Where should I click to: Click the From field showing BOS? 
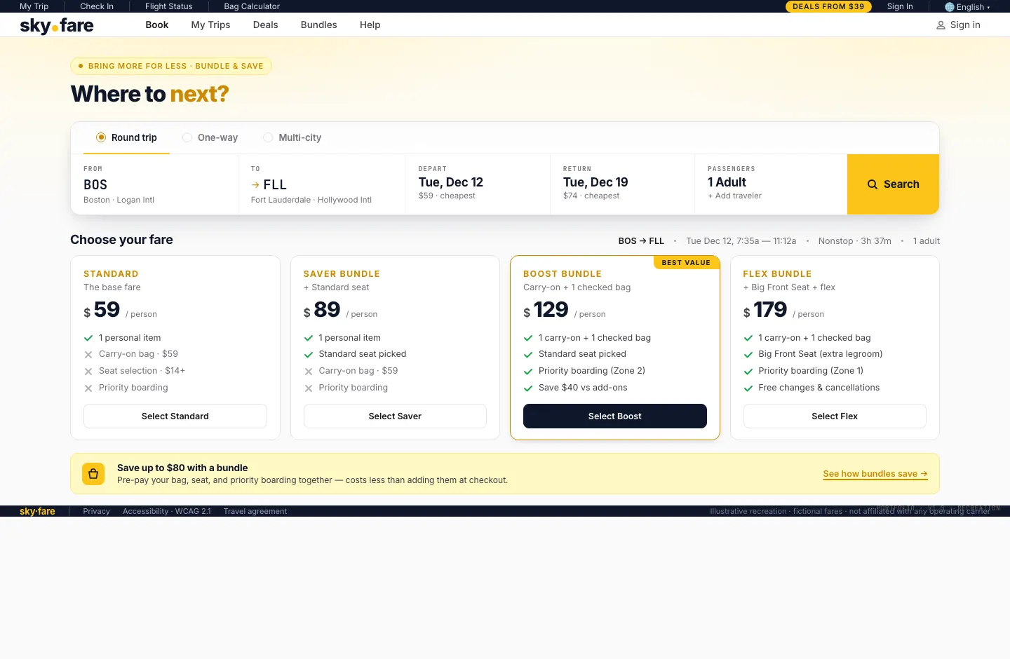click(x=154, y=184)
